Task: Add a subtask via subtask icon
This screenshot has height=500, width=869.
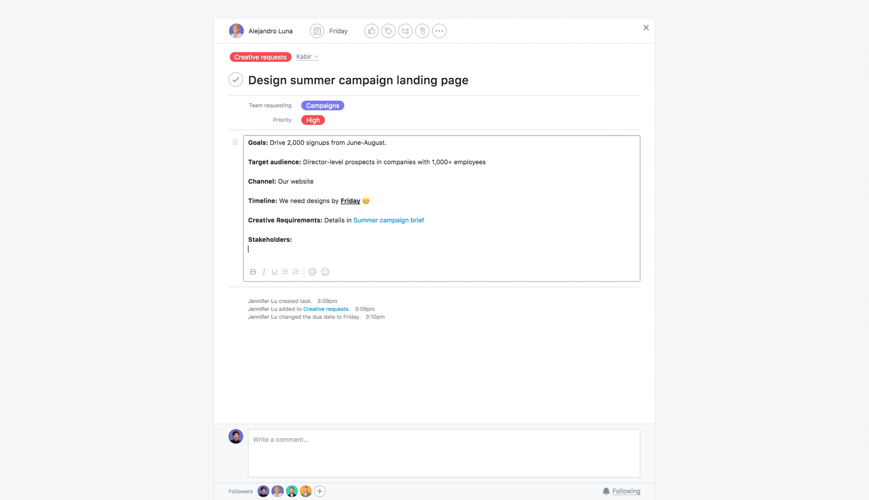Action: pos(405,31)
